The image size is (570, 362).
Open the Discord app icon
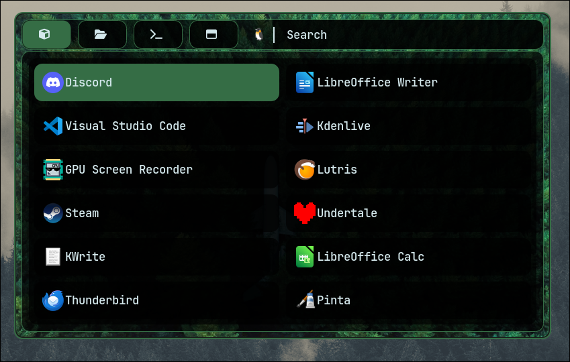tap(53, 82)
